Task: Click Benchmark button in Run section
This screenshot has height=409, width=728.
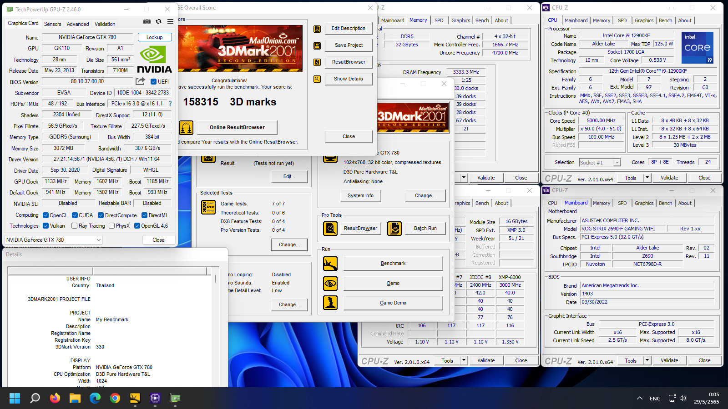Action: [393, 264]
